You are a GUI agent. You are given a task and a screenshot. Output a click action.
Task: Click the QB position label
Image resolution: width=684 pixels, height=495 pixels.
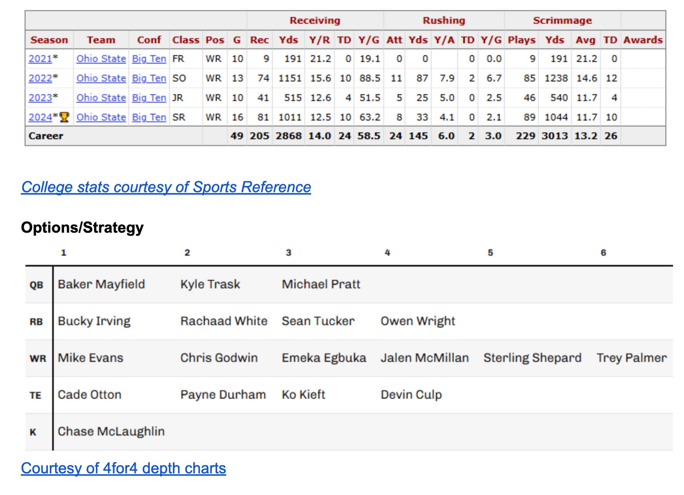coord(36,285)
